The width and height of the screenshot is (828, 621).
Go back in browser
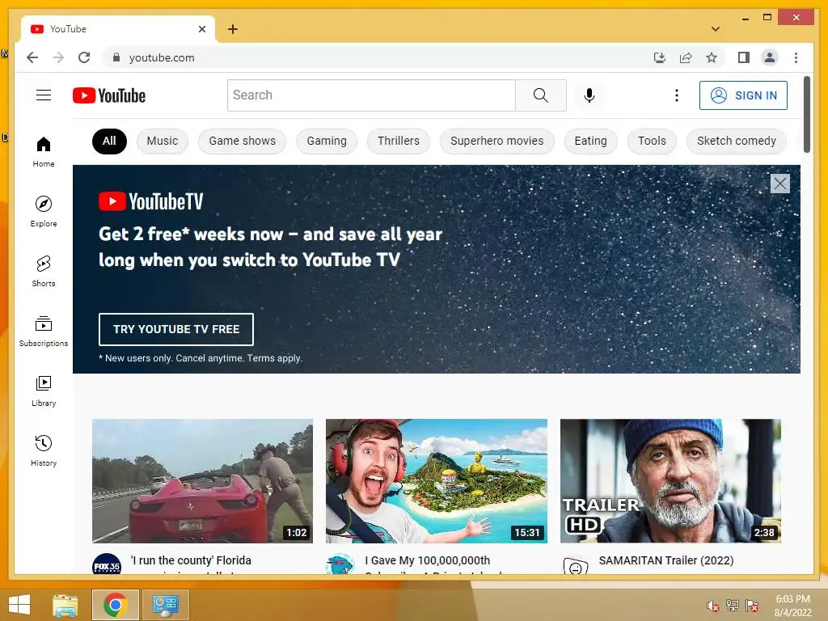point(32,57)
